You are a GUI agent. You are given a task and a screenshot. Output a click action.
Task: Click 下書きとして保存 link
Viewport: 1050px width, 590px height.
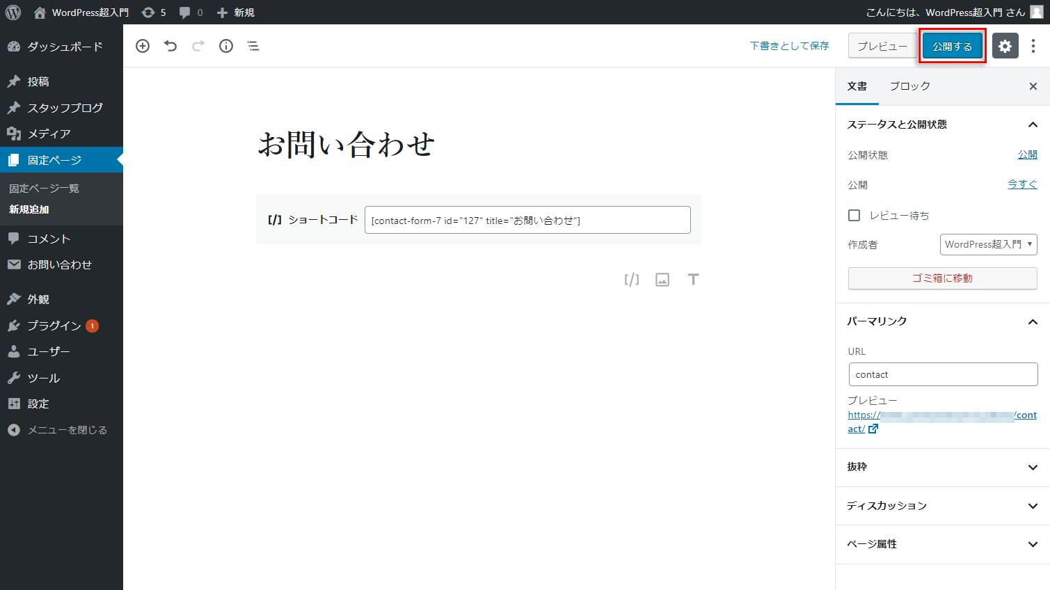pyautogui.click(x=789, y=46)
